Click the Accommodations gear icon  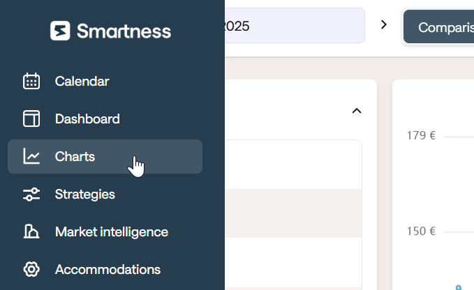pos(31,269)
